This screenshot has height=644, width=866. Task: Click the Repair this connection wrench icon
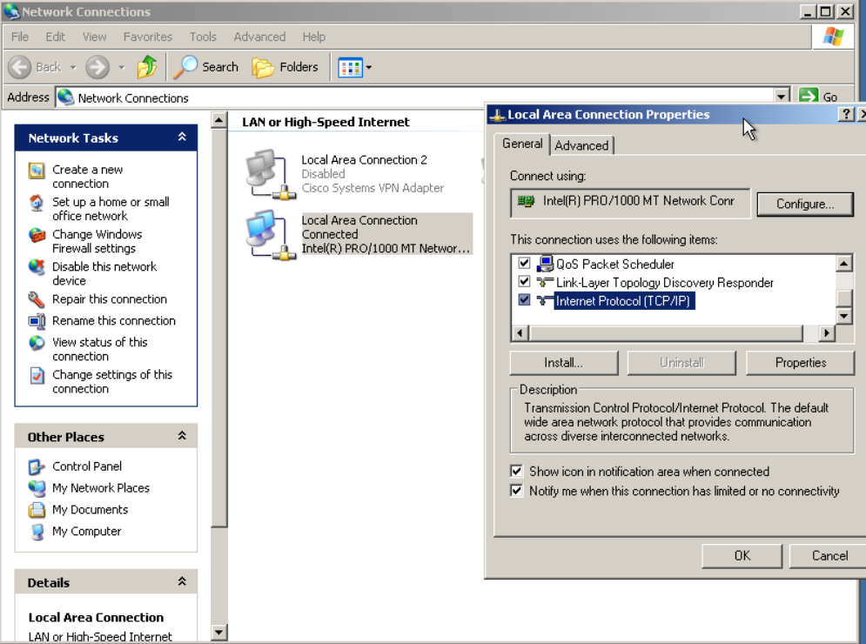[37, 299]
